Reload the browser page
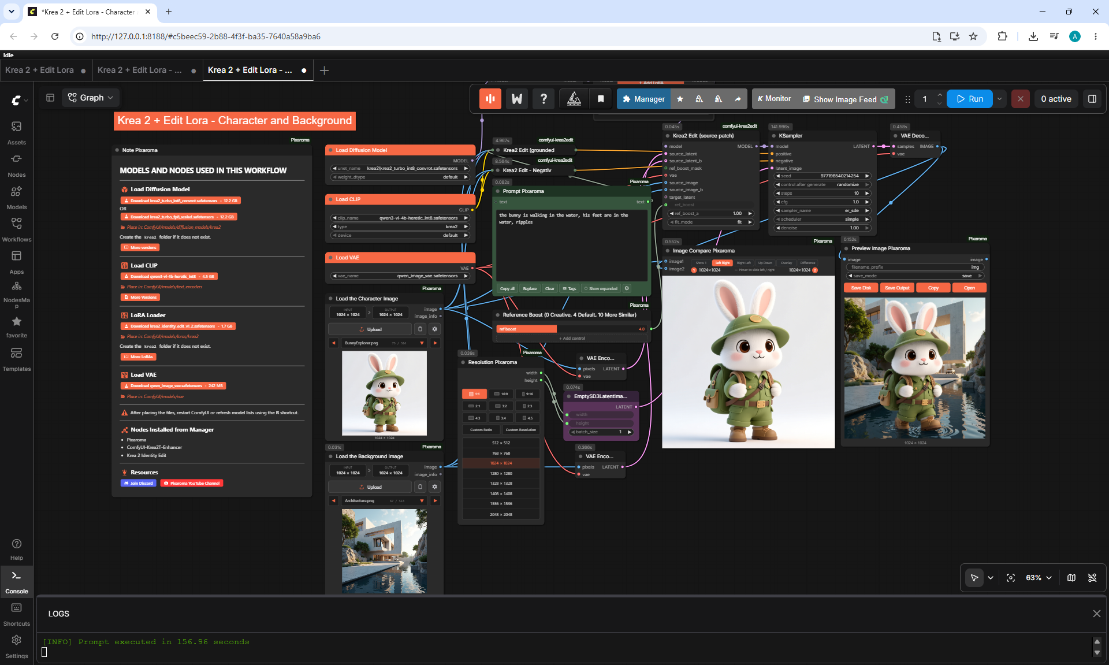Image resolution: width=1109 pixels, height=665 pixels. [x=55, y=36]
